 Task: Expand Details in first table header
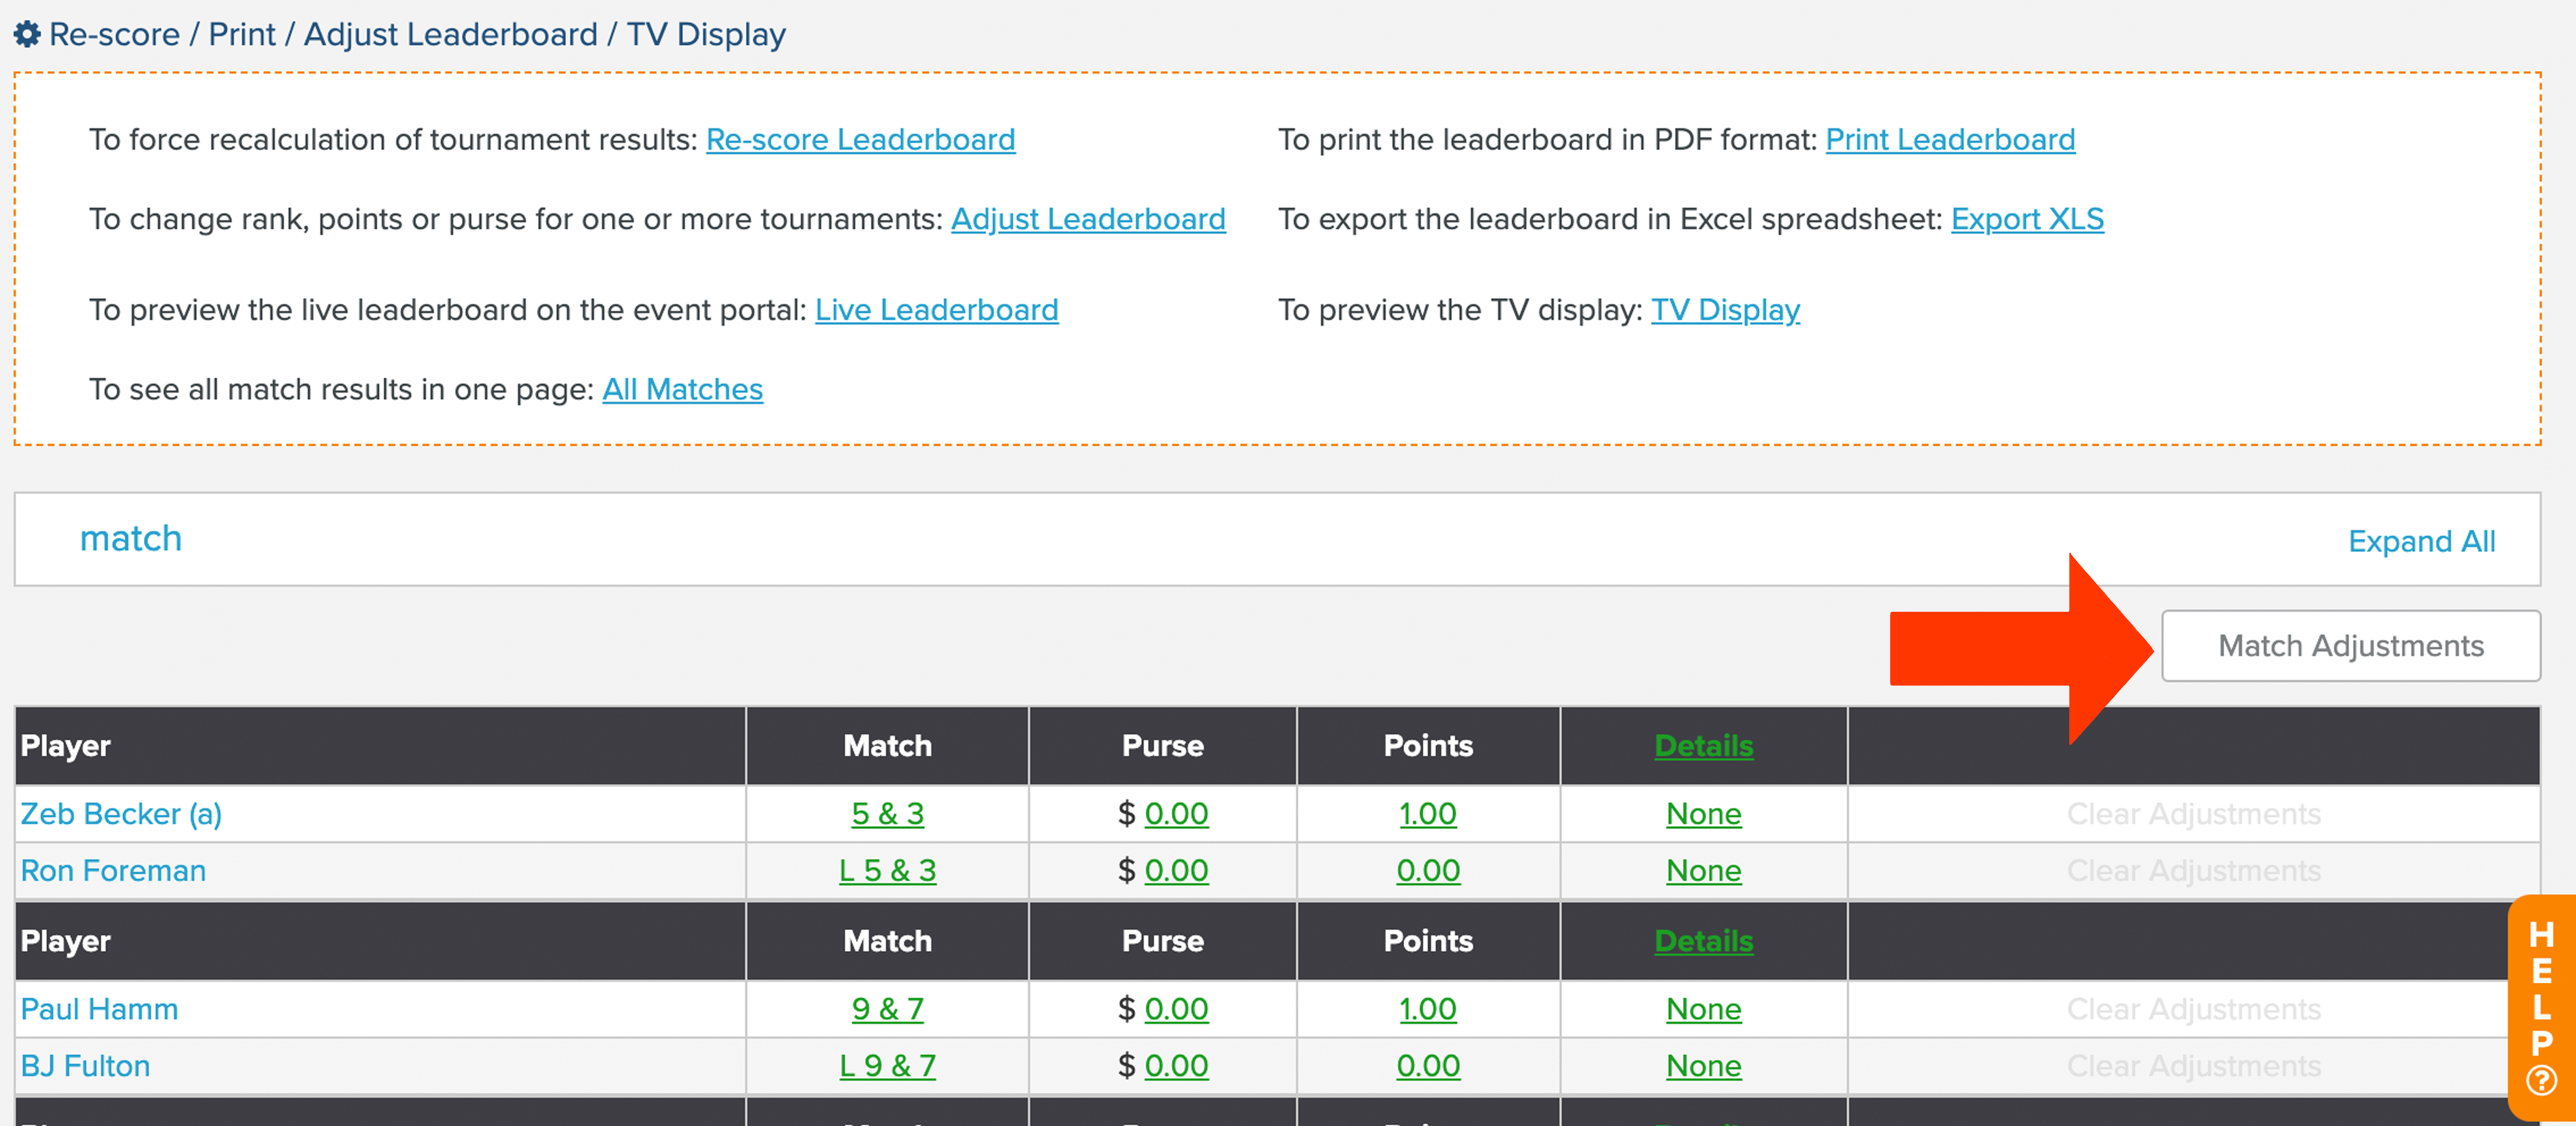point(1703,746)
